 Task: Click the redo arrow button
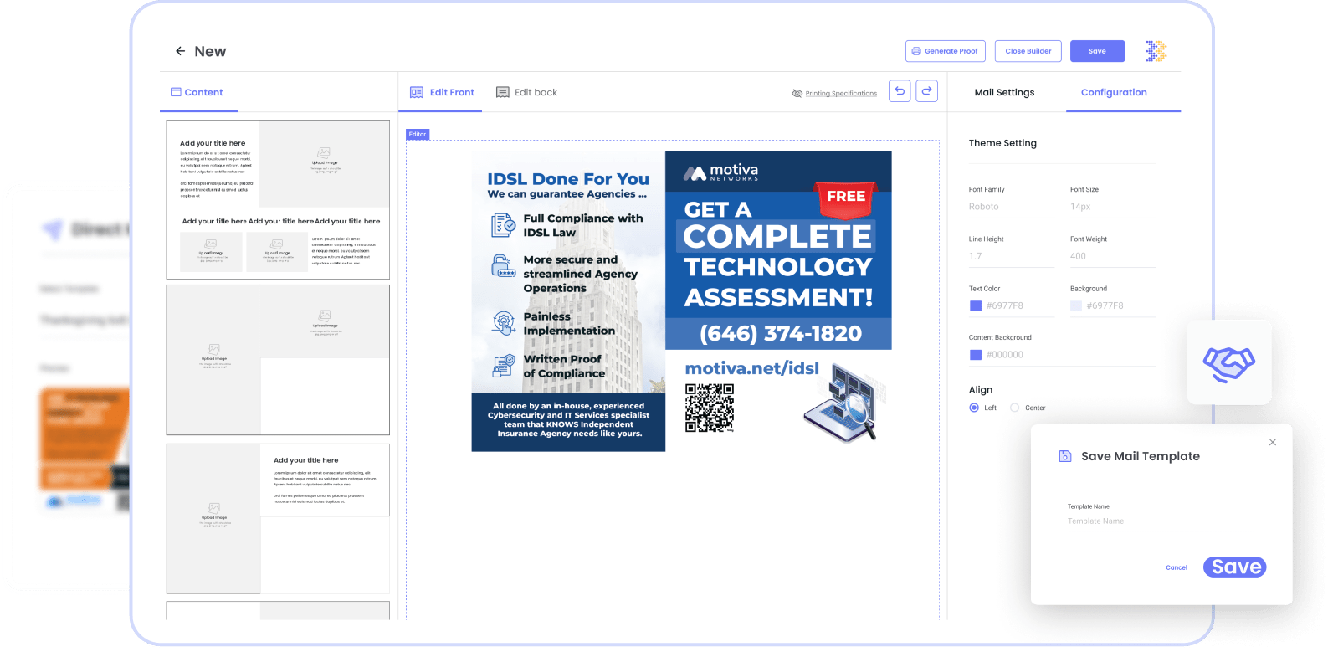pos(927,91)
